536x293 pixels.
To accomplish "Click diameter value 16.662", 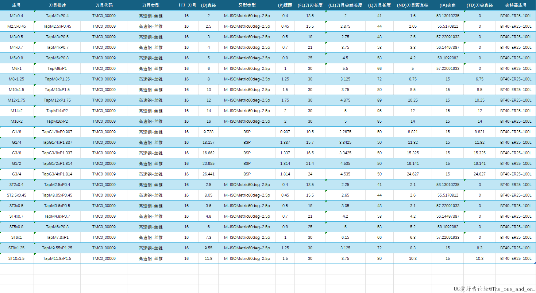I will tap(208, 153).
